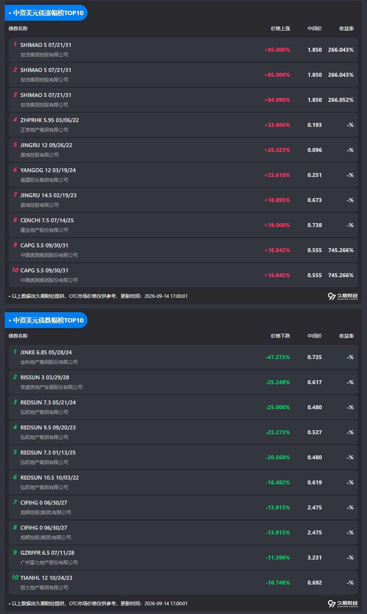Open the REDSUN 7.3 01/13/25 bond row
The image size is (367, 614).
pyautogui.click(x=183, y=457)
